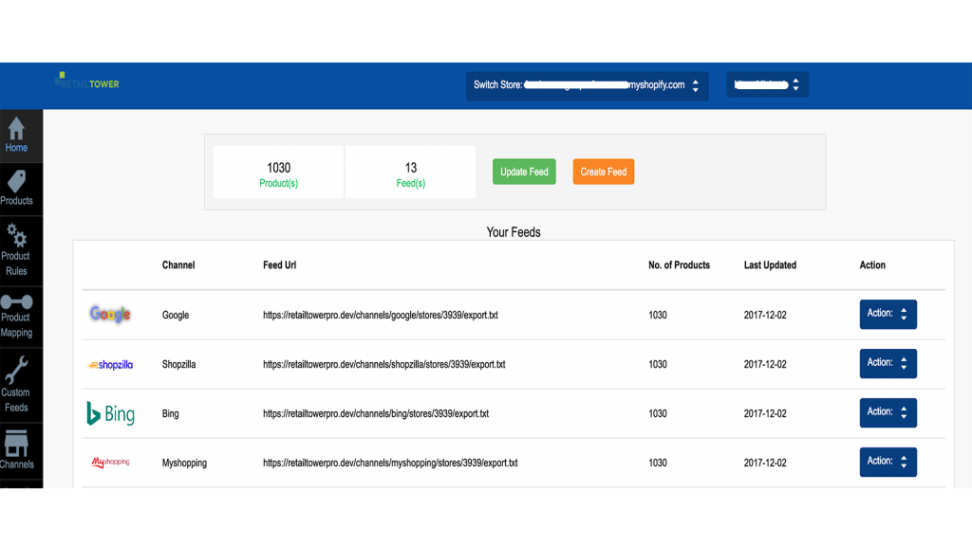Open Action dropdown for Shopzilla feed
This screenshot has height=546, width=972.
coord(888,363)
